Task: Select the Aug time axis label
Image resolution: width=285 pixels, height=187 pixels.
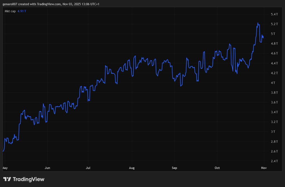Action: click(x=132, y=168)
